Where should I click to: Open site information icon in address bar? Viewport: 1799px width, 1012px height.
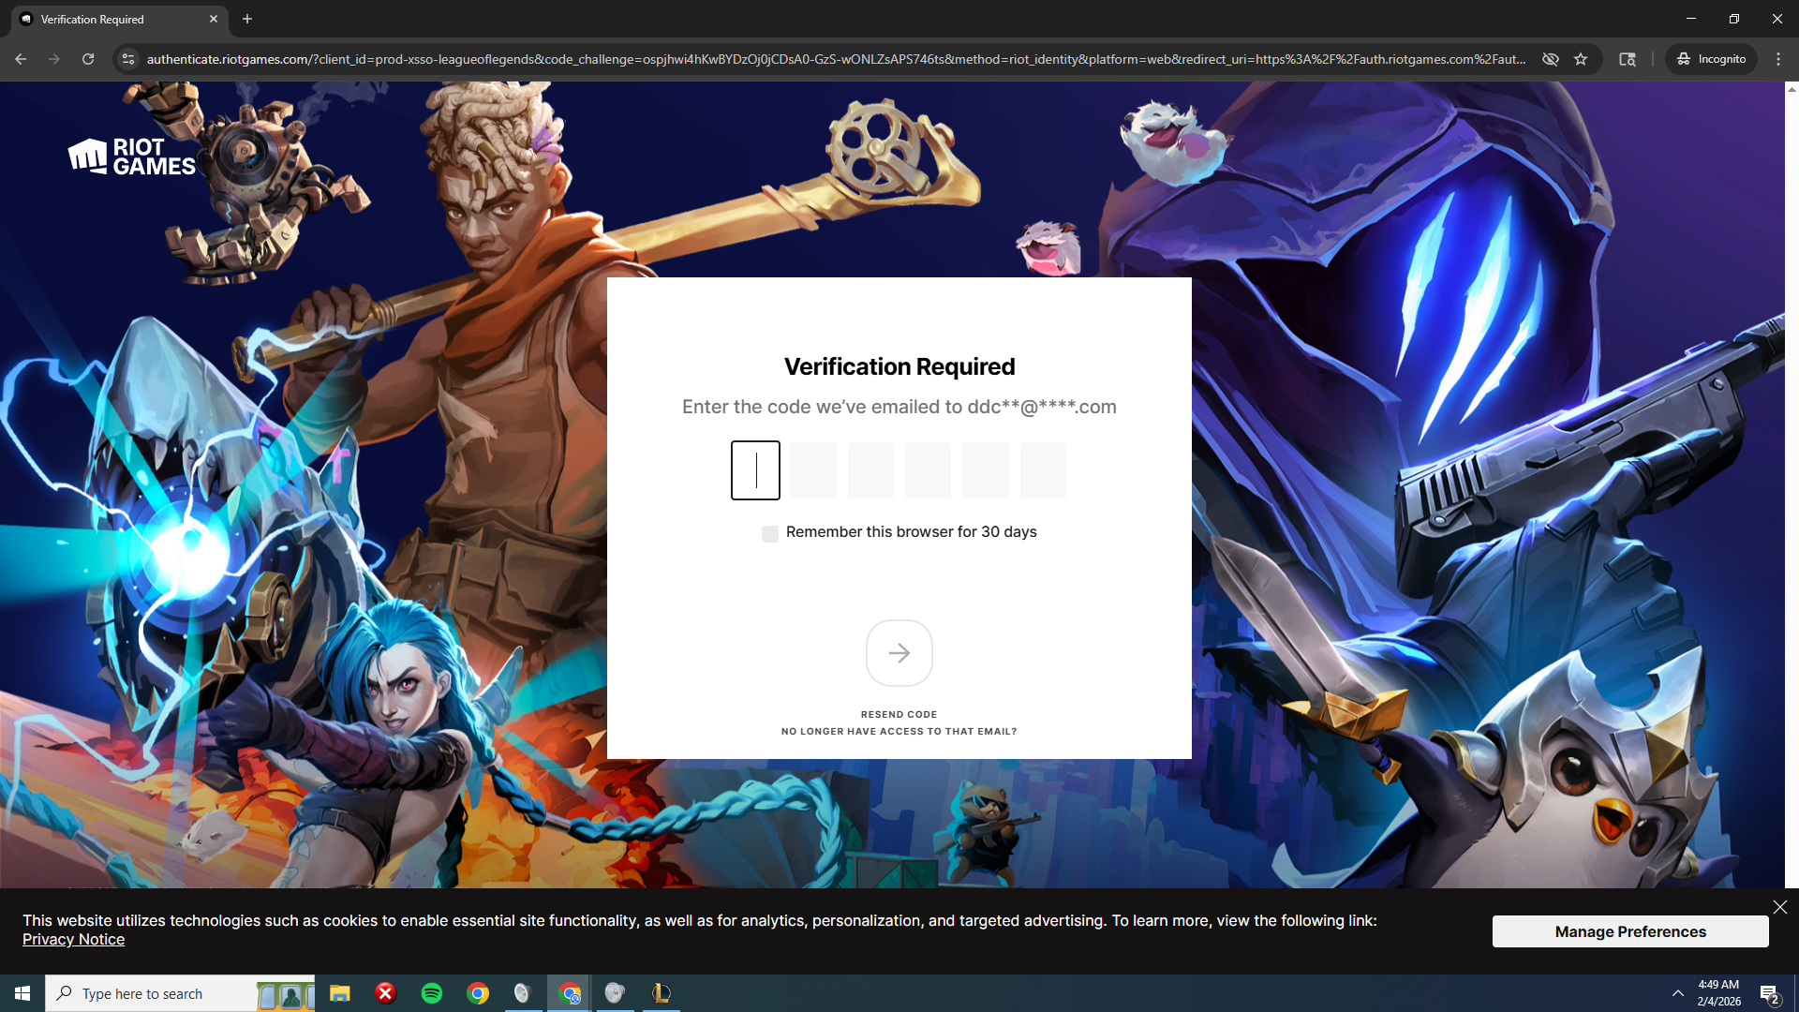tap(128, 59)
